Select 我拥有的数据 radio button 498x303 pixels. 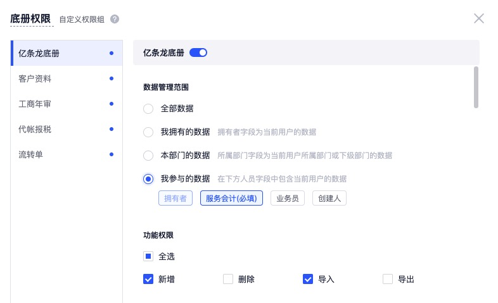[x=148, y=132]
